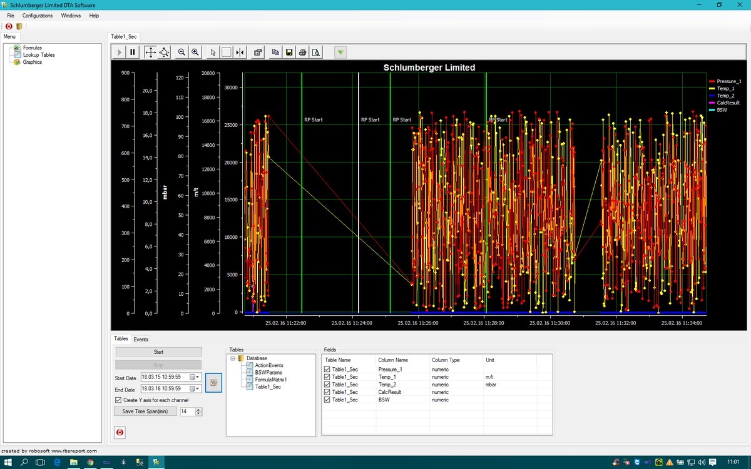Click the Start button
Viewport: 751px width, 469px height.
[158, 352]
